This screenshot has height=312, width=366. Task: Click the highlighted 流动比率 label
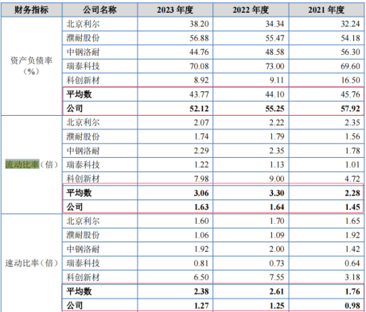(22, 164)
